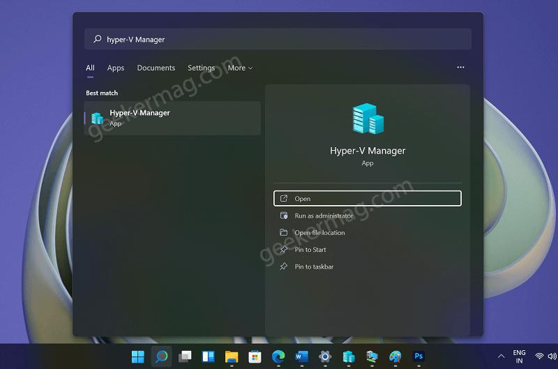Image resolution: width=558 pixels, height=369 pixels.
Task: Click the search box containing hyper-V Manager
Action: pos(278,39)
